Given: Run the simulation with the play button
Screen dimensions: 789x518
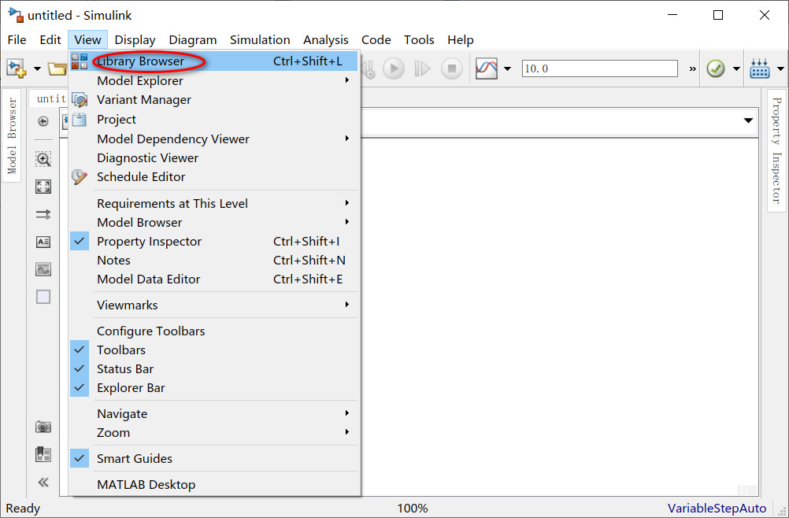Looking at the screenshot, I should pos(393,68).
